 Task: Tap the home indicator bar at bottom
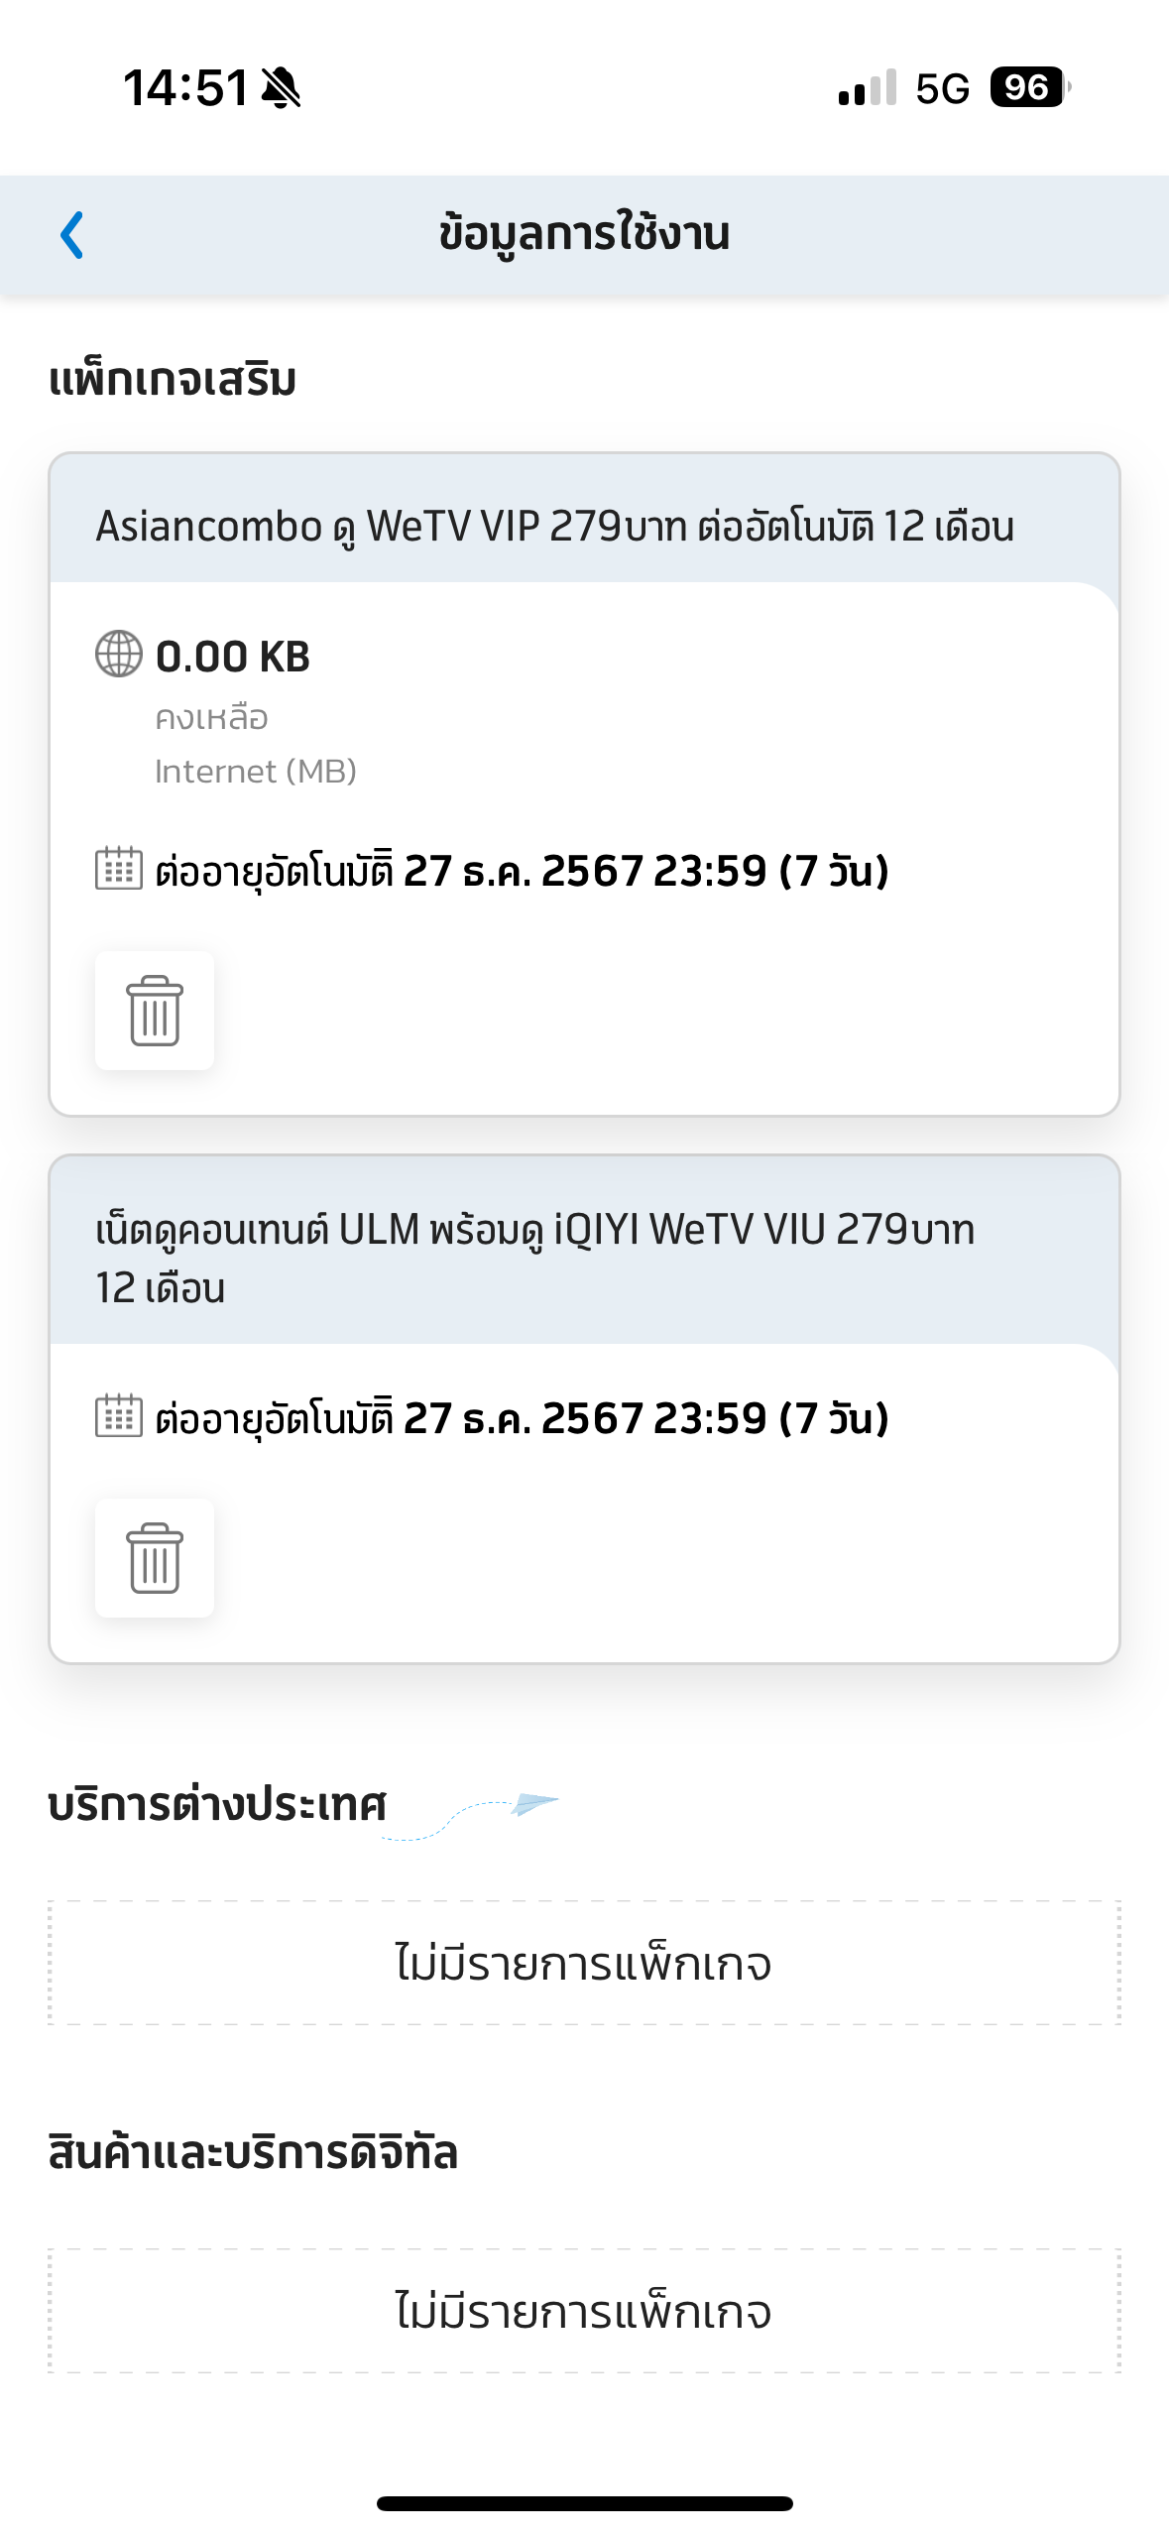click(x=585, y=2503)
